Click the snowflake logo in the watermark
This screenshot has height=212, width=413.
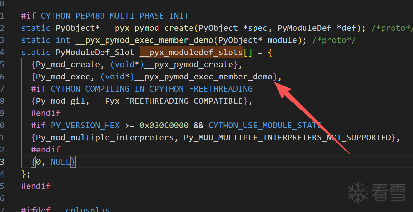click(359, 193)
